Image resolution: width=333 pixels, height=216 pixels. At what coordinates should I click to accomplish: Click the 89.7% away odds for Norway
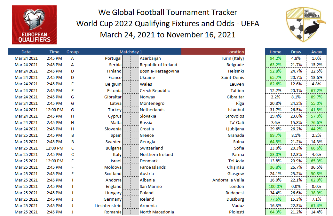click(x=316, y=97)
